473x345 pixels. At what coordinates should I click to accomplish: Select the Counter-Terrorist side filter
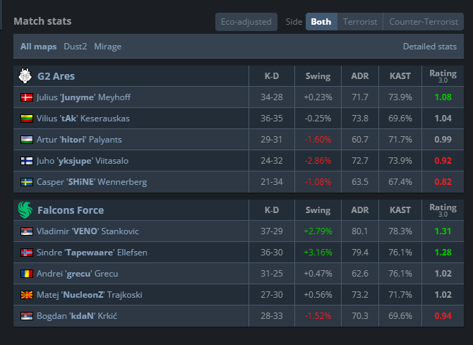(x=424, y=22)
